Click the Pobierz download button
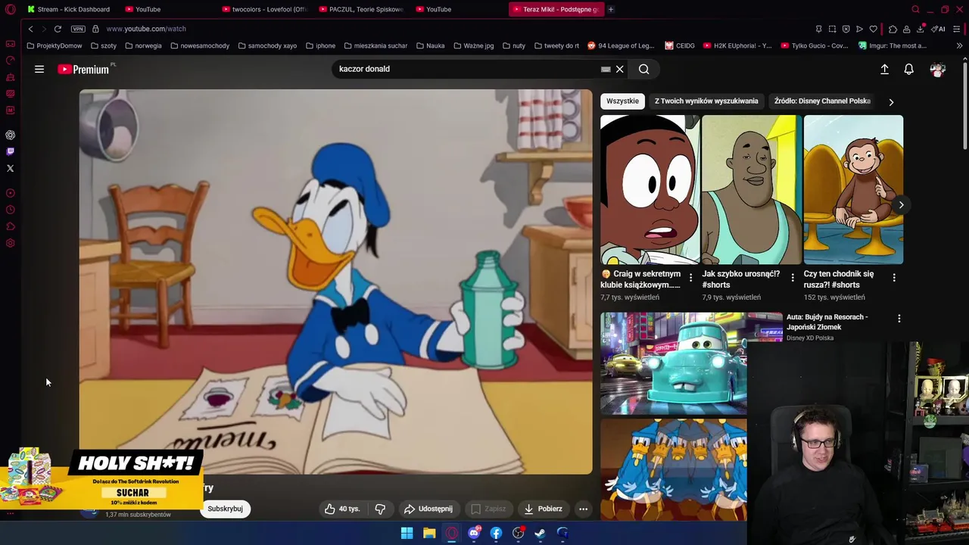 543,509
